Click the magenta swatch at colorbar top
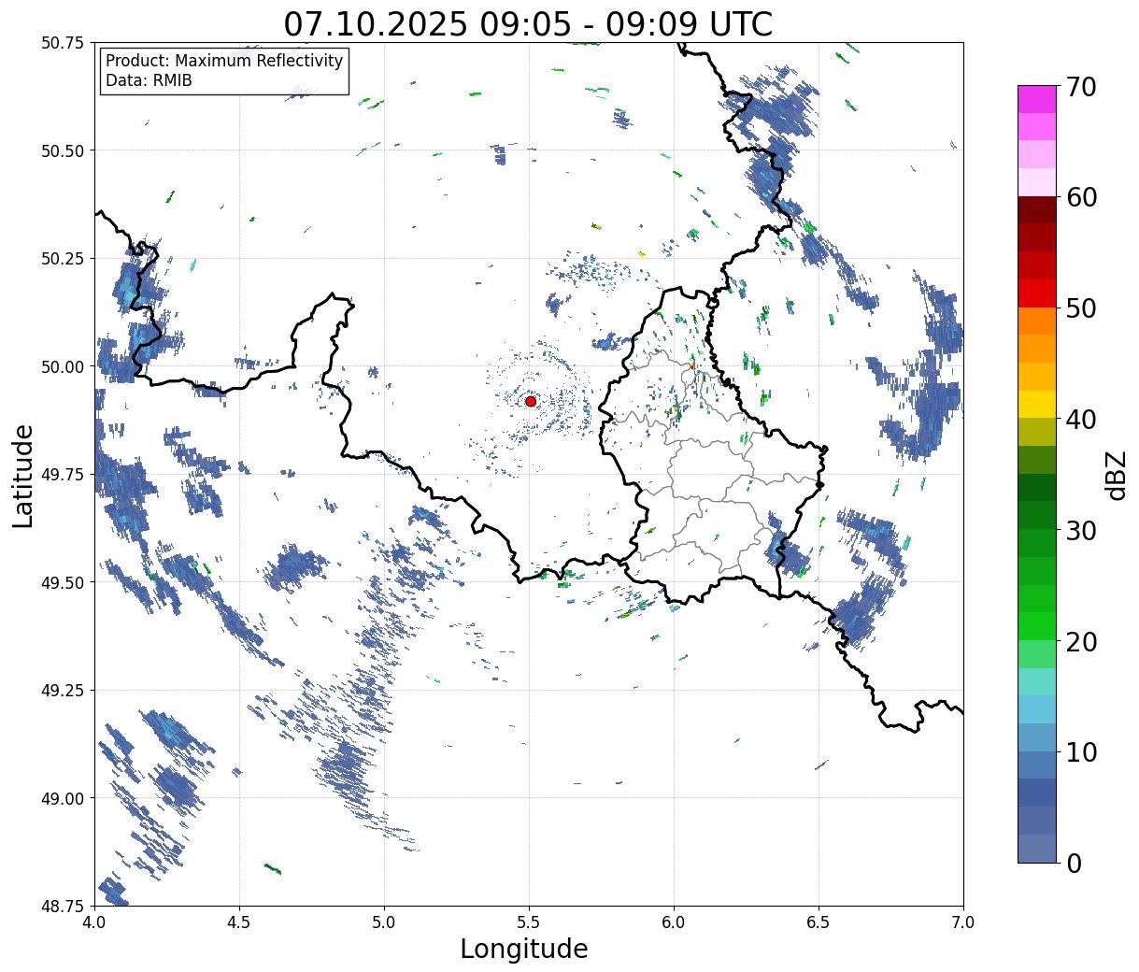The width and height of the screenshot is (1139, 972). [x=1037, y=99]
